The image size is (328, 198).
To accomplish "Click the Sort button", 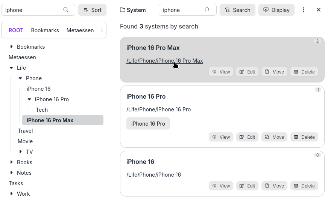I will (x=92, y=10).
